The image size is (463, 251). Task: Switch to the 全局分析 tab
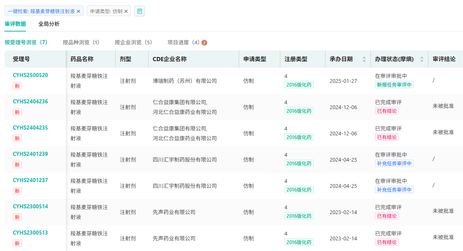point(49,24)
